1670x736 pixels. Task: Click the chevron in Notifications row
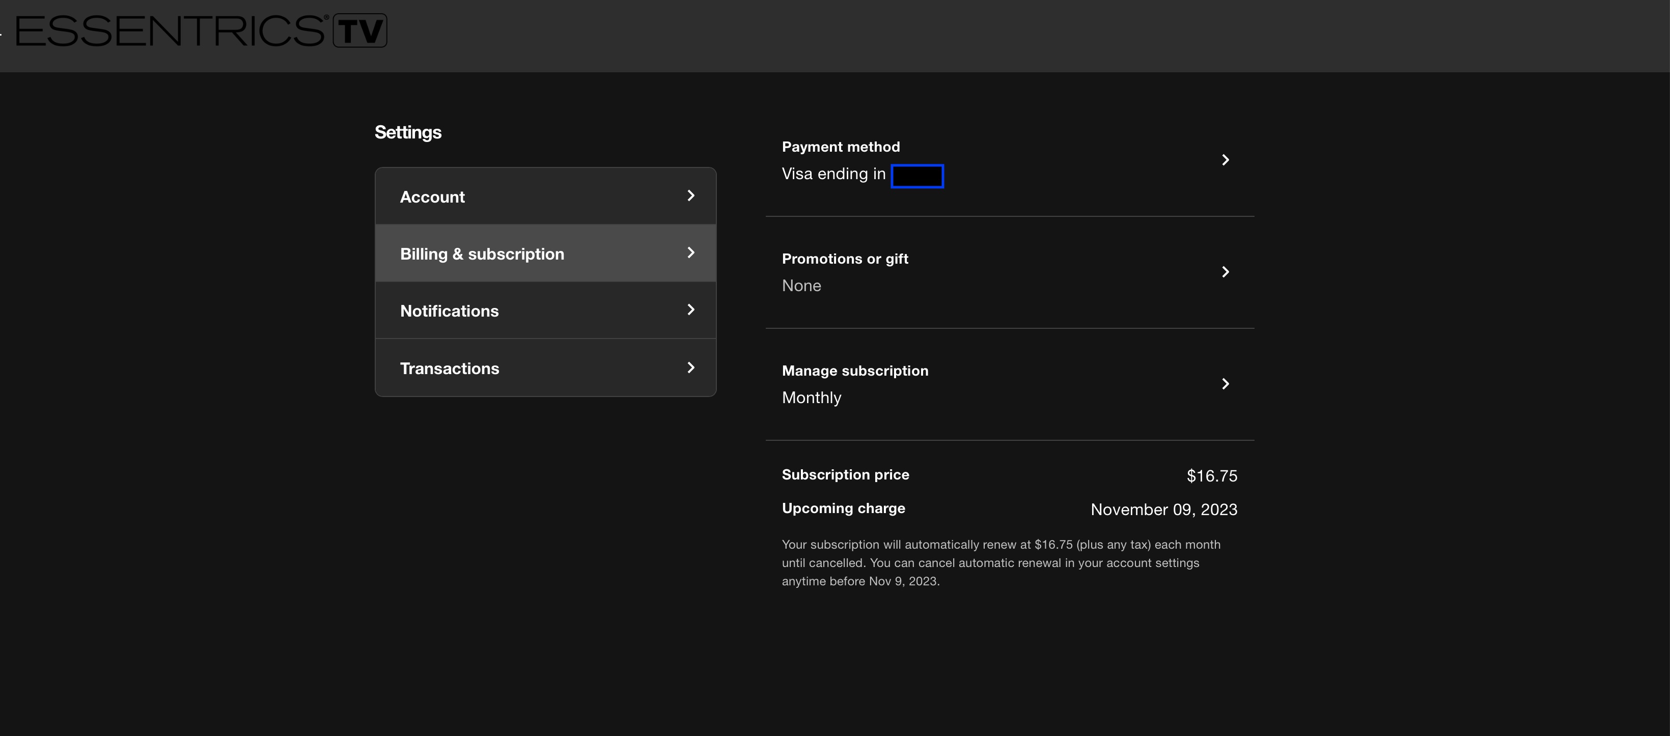[x=690, y=309]
